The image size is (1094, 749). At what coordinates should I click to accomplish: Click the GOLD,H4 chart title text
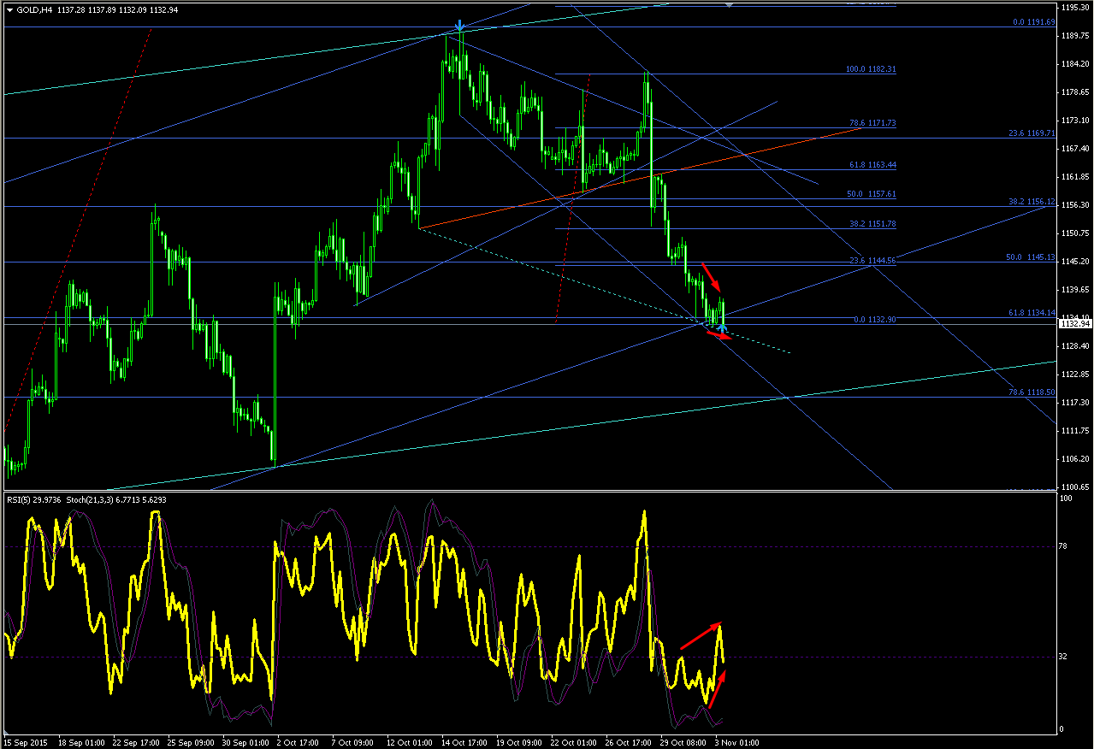tap(36, 10)
